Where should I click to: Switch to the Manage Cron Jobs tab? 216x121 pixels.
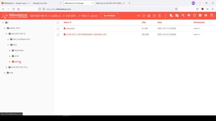[47, 3]
